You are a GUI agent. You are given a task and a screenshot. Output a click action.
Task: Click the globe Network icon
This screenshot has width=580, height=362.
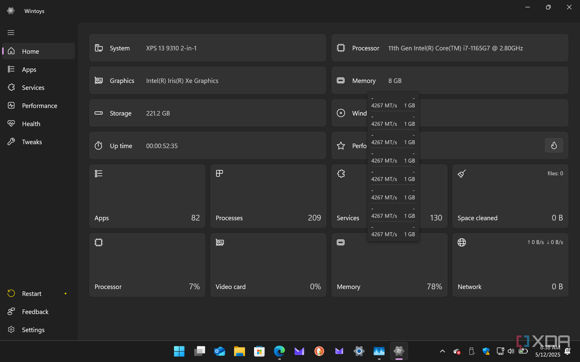(462, 242)
